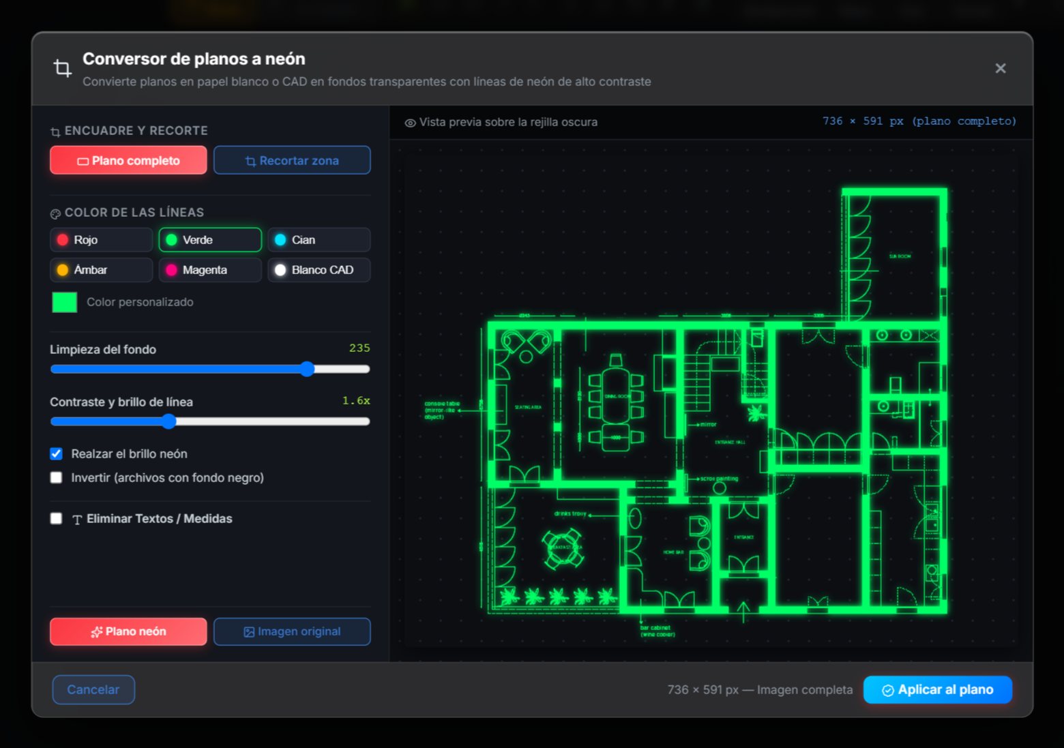Select the Plano completo framing option
The width and height of the screenshot is (1064, 748).
[x=128, y=160]
